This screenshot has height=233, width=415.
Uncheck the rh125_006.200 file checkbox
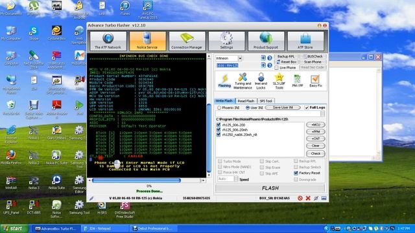coord(219,125)
